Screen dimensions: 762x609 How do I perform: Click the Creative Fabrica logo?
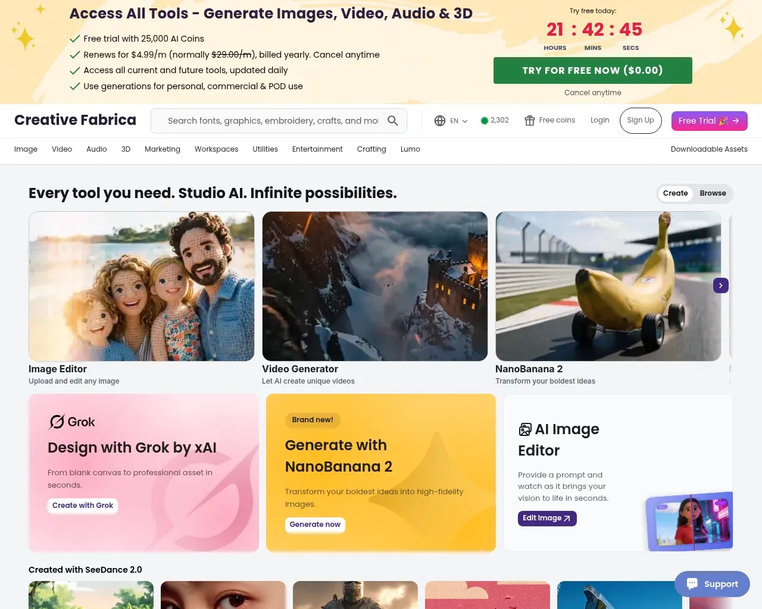point(75,120)
